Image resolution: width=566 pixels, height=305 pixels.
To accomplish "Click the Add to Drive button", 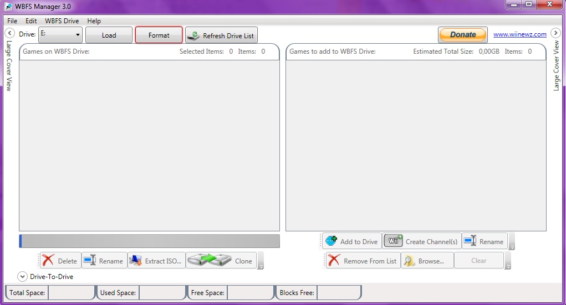I will (x=351, y=241).
